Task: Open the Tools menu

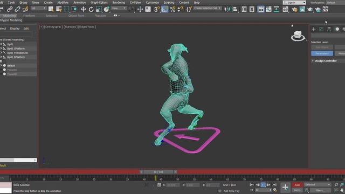Action: (11, 3)
